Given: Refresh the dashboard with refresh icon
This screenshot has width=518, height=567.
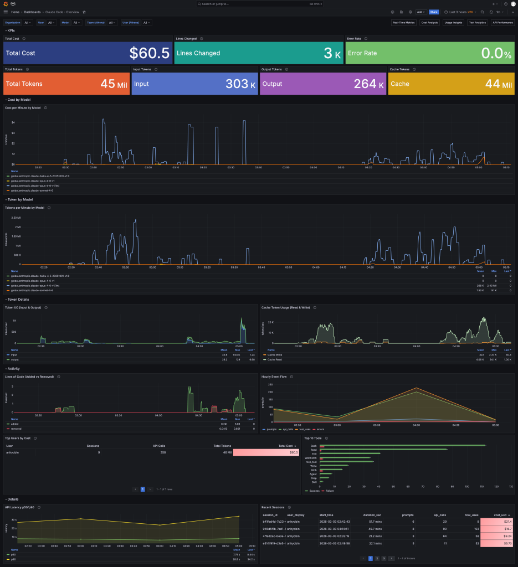Looking at the screenshot, I should [x=491, y=12].
